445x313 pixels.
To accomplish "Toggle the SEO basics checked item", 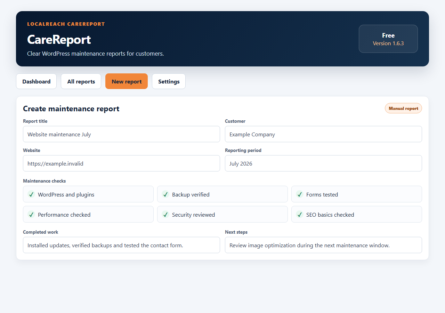I will point(357,214).
